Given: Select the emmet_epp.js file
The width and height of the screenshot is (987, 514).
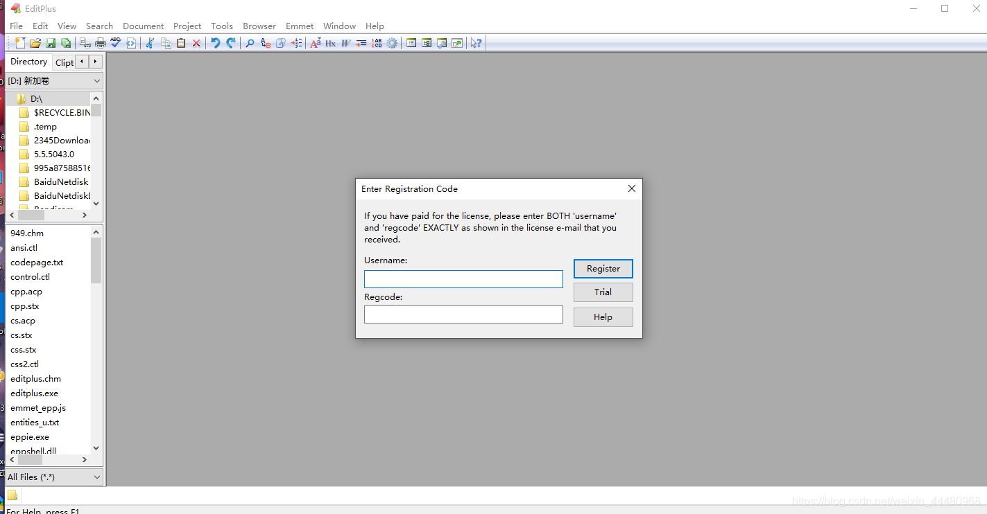Looking at the screenshot, I should 38,408.
